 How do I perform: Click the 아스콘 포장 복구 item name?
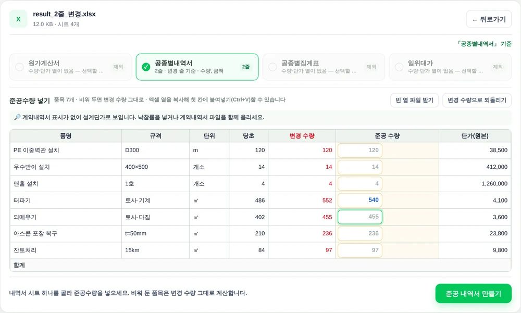pos(35,233)
